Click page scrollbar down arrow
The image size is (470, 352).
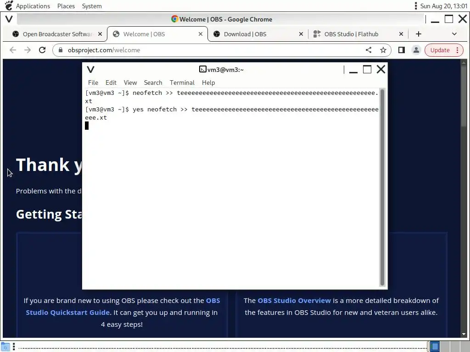[x=464, y=334]
